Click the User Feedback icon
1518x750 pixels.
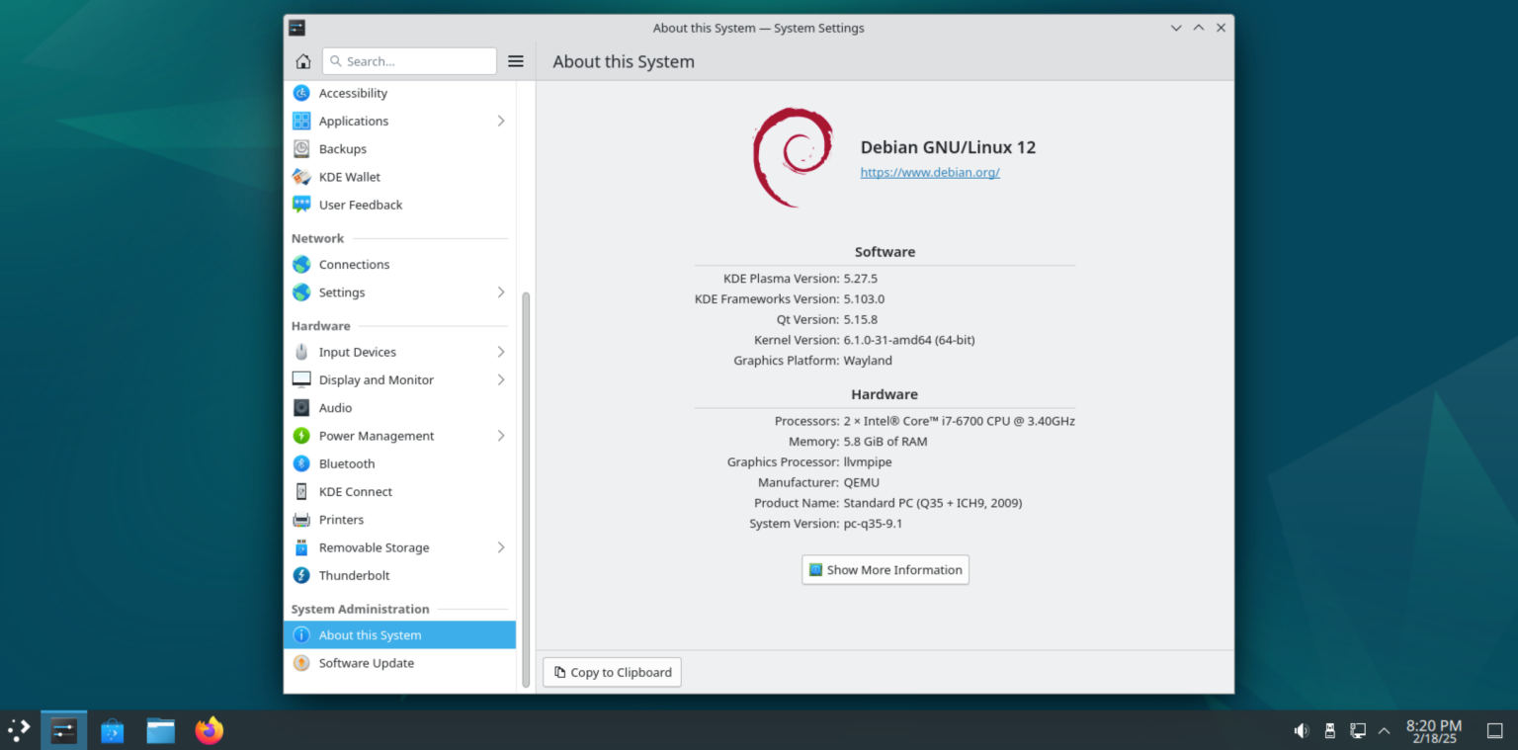[x=301, y=205]
